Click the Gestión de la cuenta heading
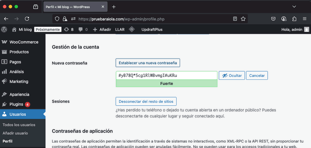The width and height of the screenshot is (311, 148). click(75, 47)
